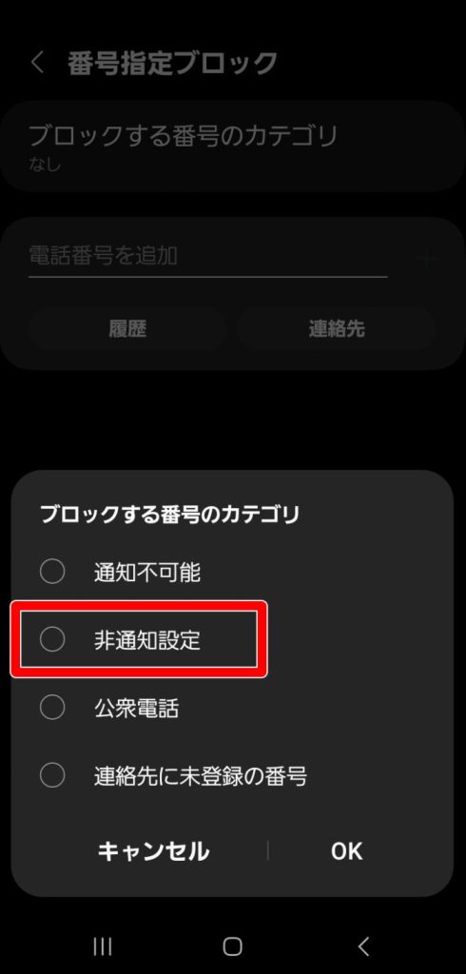Select the 連絡先に未登録の番号 radio button
Image resolution: width=466 pixels, height=974 pixels.
coord(52,775)
